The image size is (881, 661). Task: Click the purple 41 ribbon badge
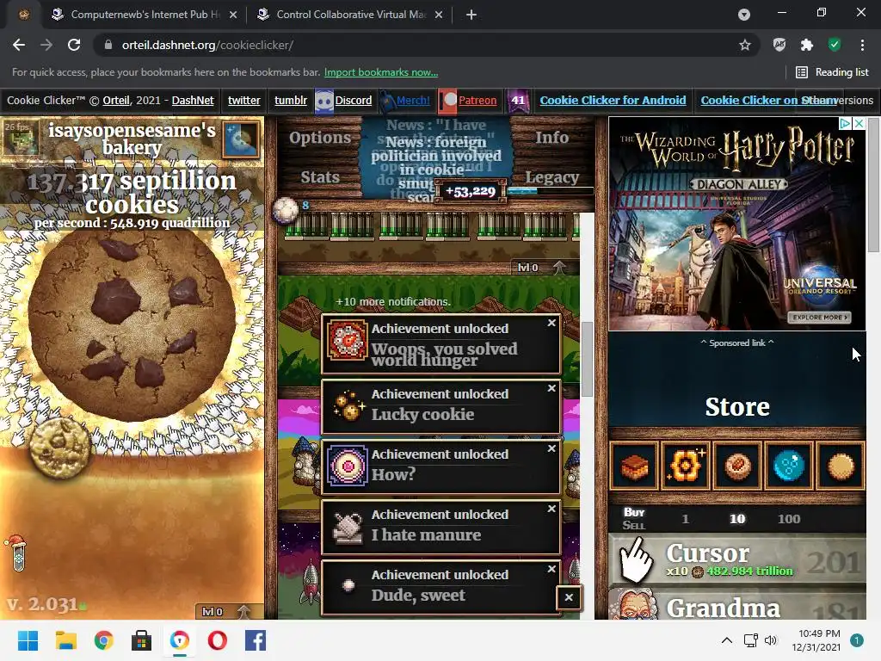pos(518,101)
